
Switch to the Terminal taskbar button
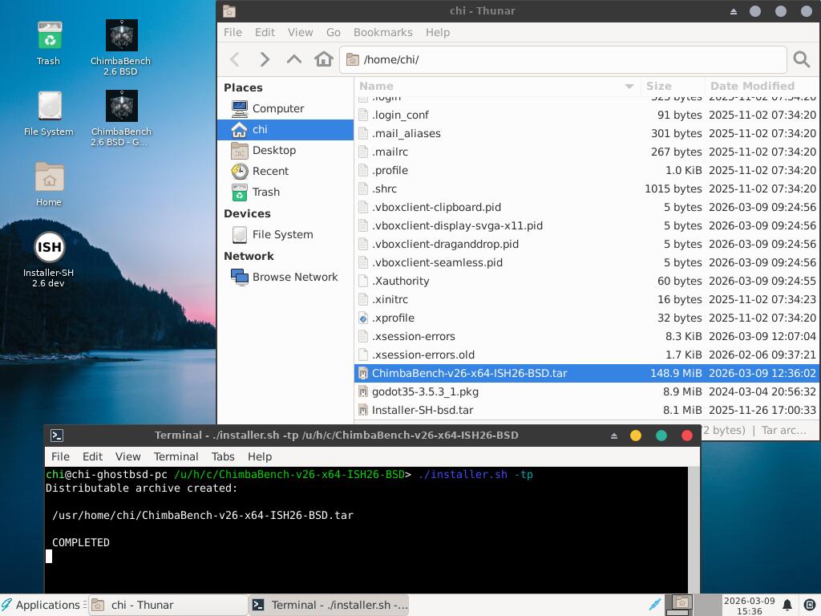[x=330, y=605]
